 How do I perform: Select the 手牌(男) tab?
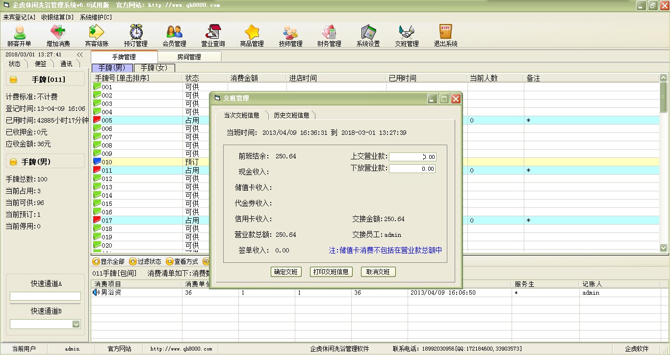pos(112,68)
